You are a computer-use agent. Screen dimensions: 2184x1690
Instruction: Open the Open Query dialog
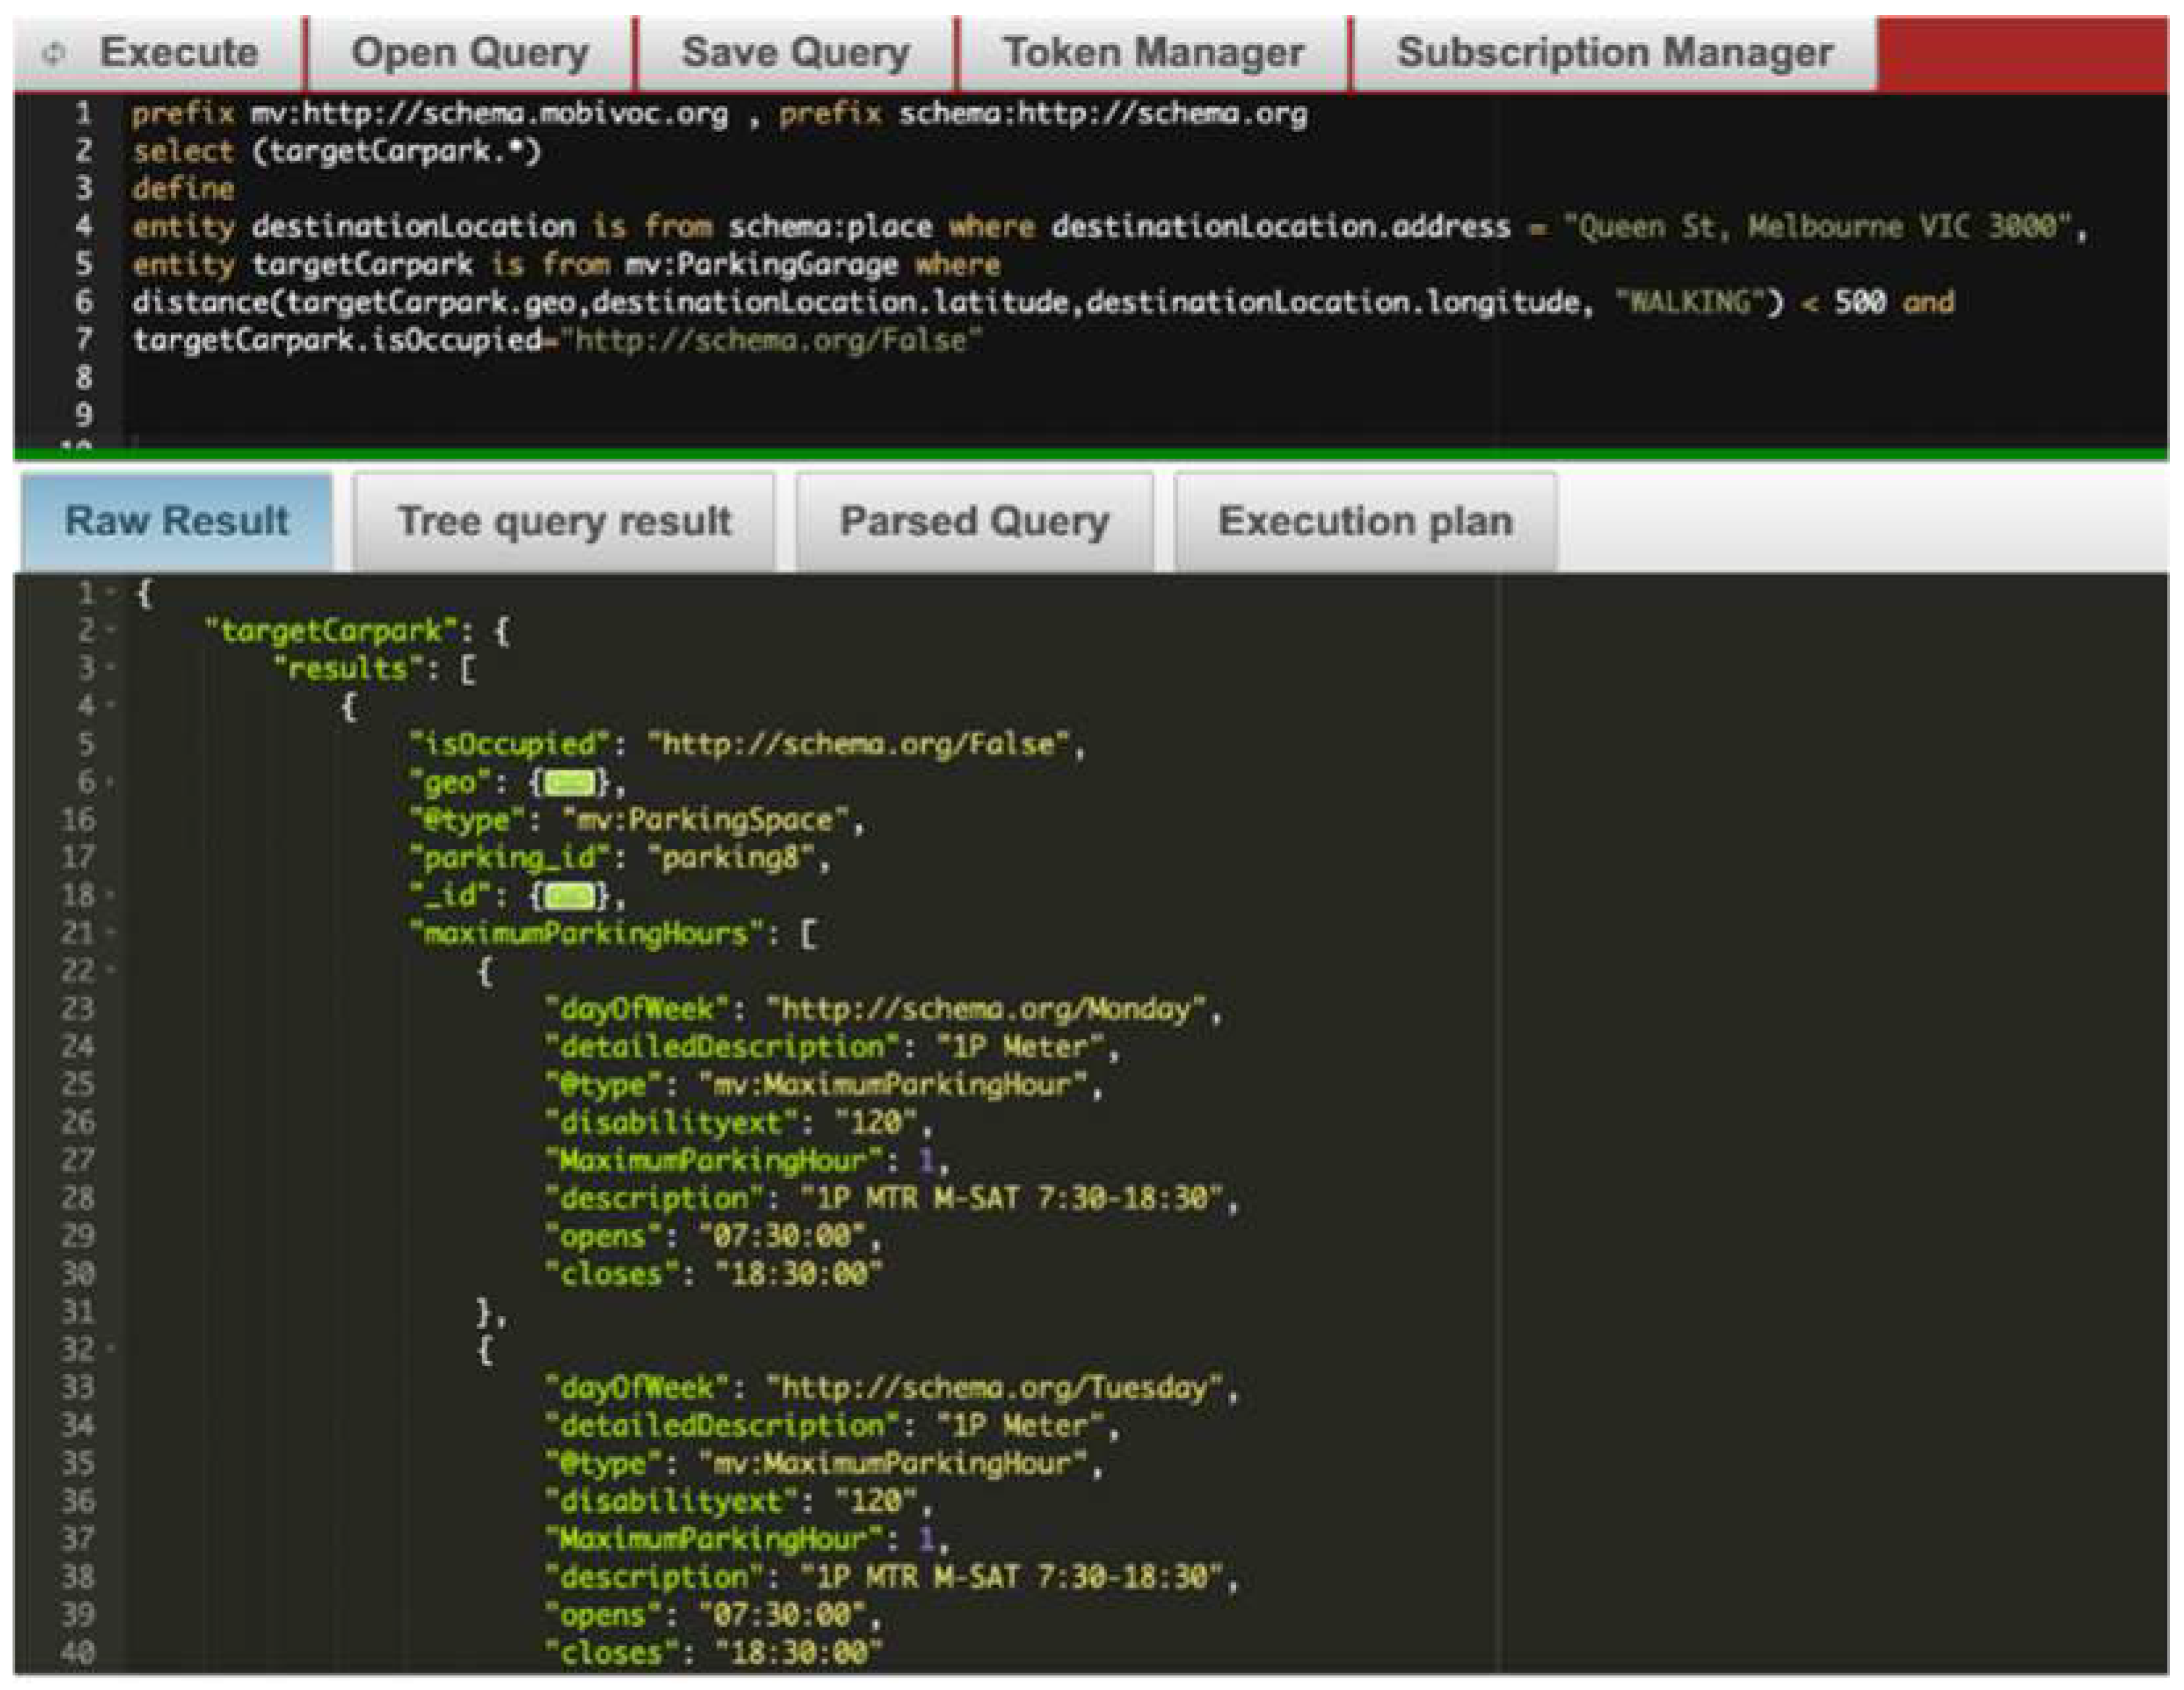(x=469, y=53)
